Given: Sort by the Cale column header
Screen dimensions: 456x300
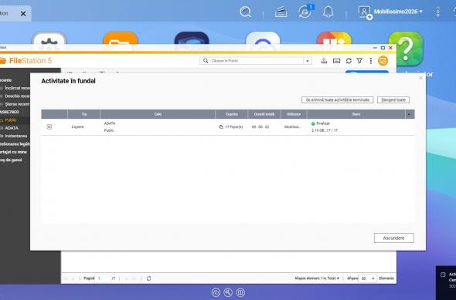Looking at the screenshot, I should pyautogui.click(x=158, y=114).
